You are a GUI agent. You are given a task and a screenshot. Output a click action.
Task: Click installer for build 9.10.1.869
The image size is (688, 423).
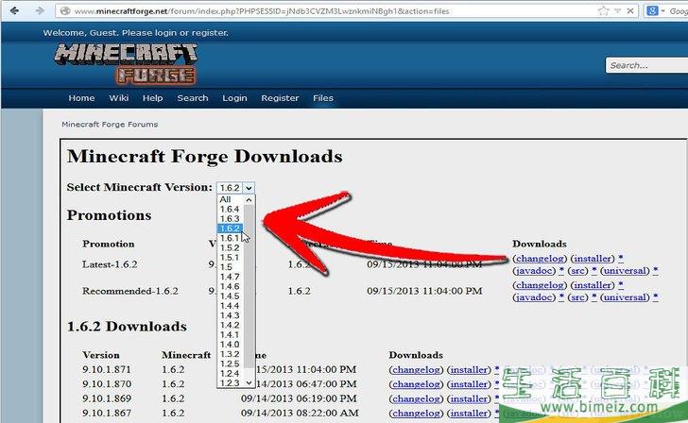(x=469, y=398)
